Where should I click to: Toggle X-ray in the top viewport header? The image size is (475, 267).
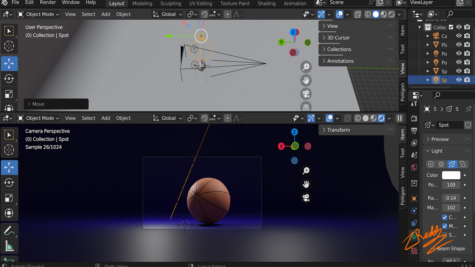358,14
